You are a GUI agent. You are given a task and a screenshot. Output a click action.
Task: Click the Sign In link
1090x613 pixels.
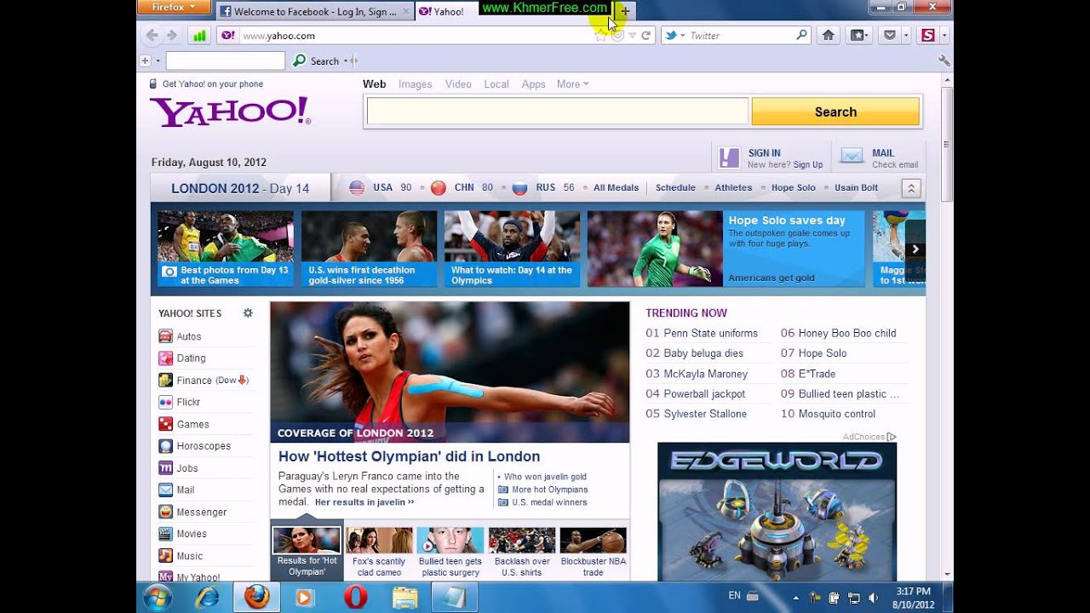pyautogui.click(x=764, y=153)
